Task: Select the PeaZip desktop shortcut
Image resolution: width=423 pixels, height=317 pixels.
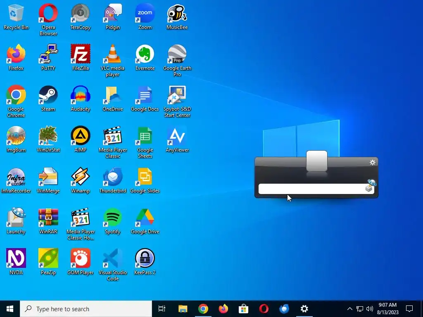Action: pyautogui.click(x=48, y=262)
